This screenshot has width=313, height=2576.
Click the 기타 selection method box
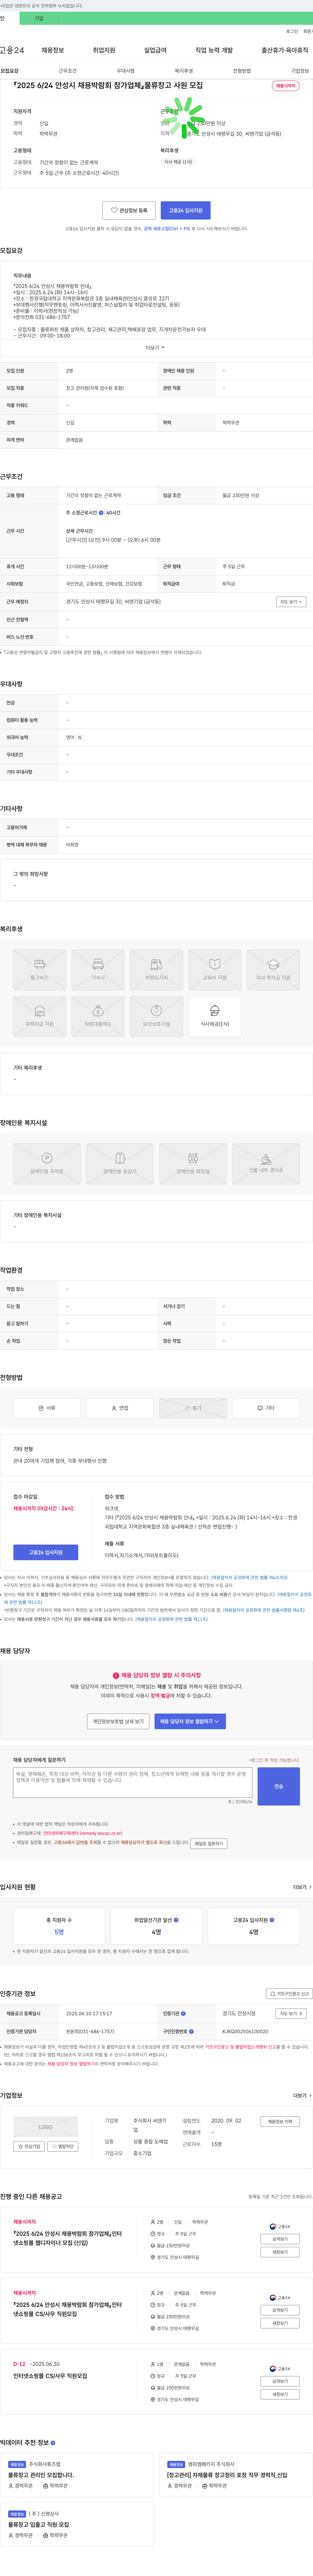tap(266, 1408)
